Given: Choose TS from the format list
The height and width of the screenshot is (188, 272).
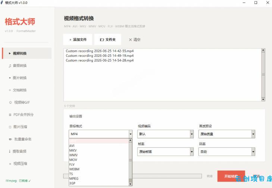Looking at the screenshot, I should [99, 174].
